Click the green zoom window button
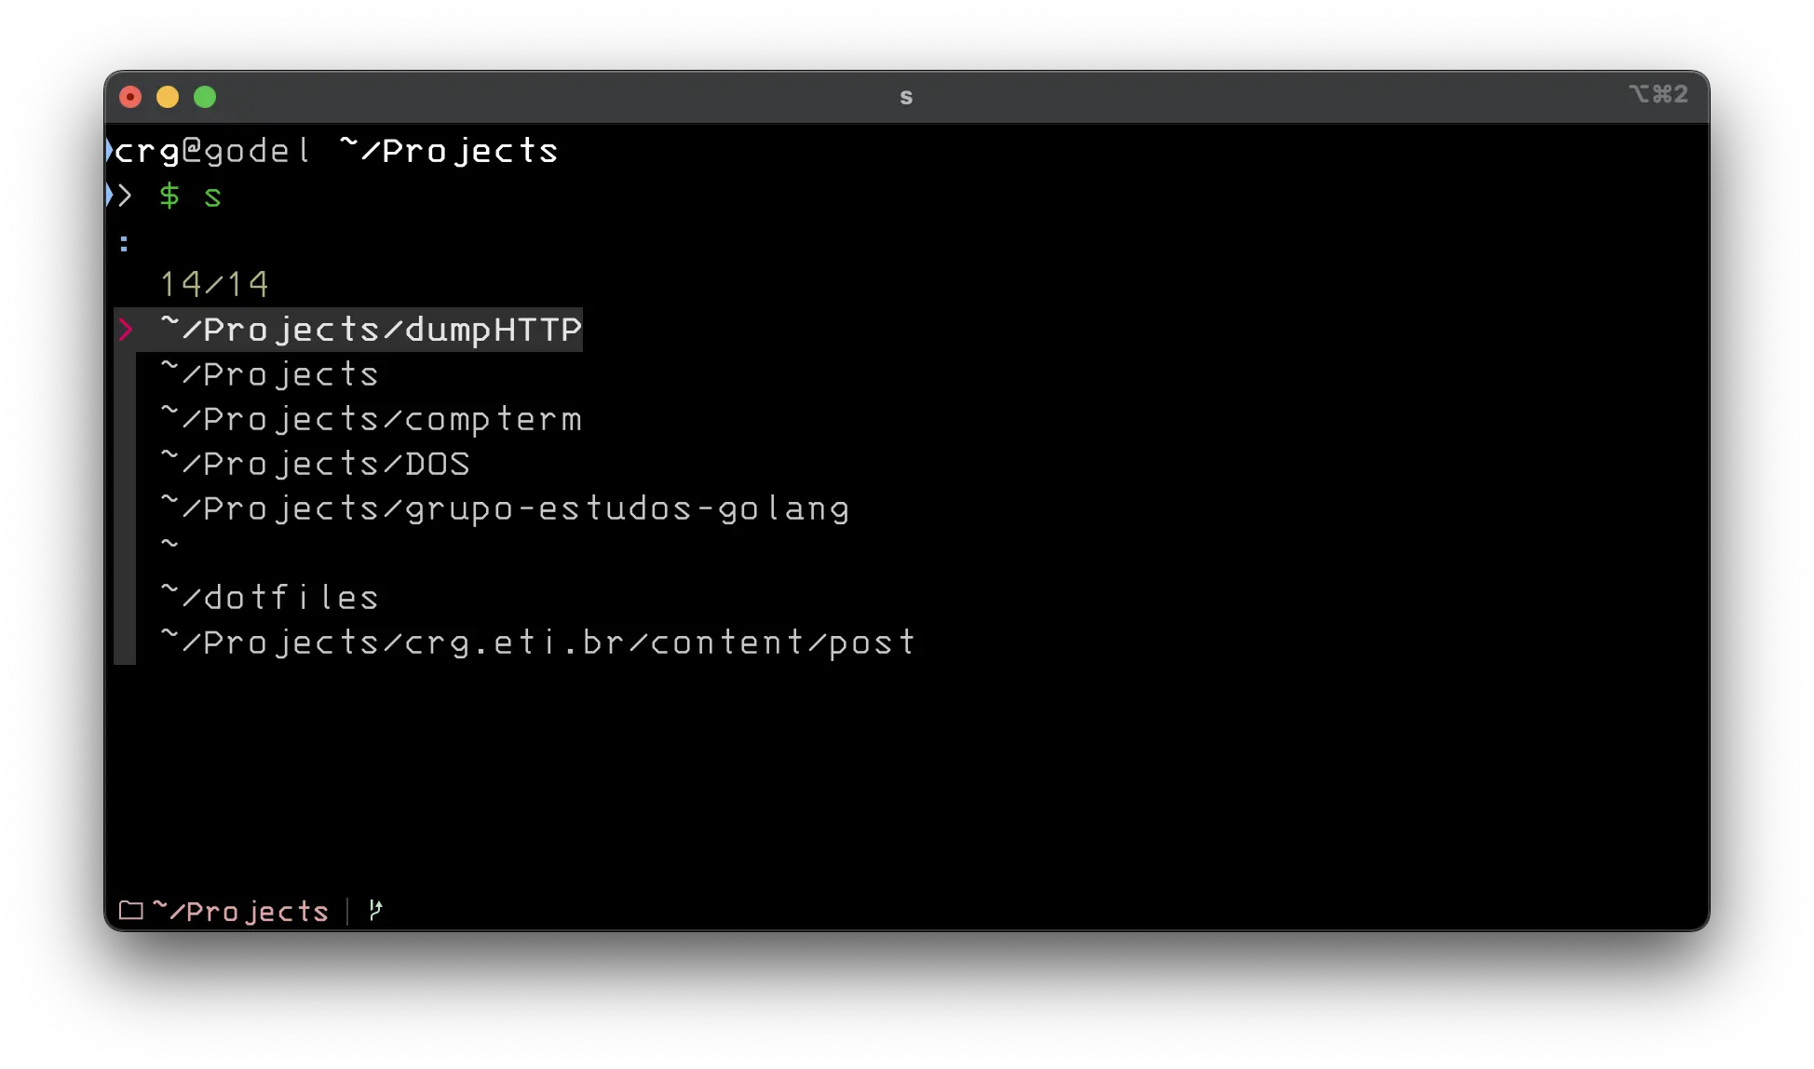This screenshot has height=1069, width=1814. click(205, 97)
